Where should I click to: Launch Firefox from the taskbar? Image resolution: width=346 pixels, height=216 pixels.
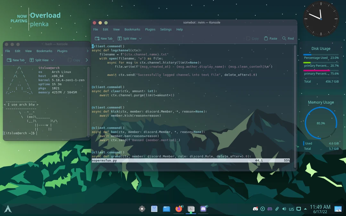click(x=179, y=209)
